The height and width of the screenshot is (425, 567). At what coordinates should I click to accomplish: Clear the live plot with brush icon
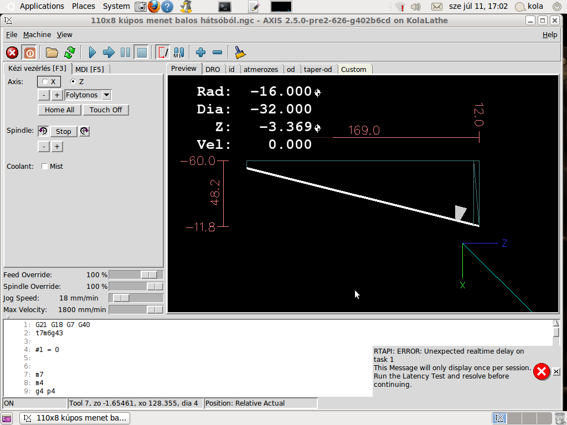click(240, 53)
